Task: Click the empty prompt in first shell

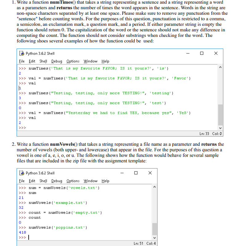Action: pos(22,128)
